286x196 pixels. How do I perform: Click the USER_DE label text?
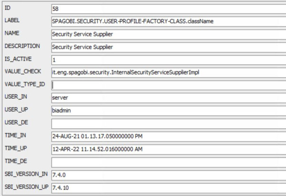(x=16, y=122)
